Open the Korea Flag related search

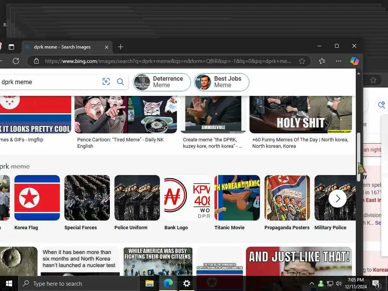coord(37,203)
